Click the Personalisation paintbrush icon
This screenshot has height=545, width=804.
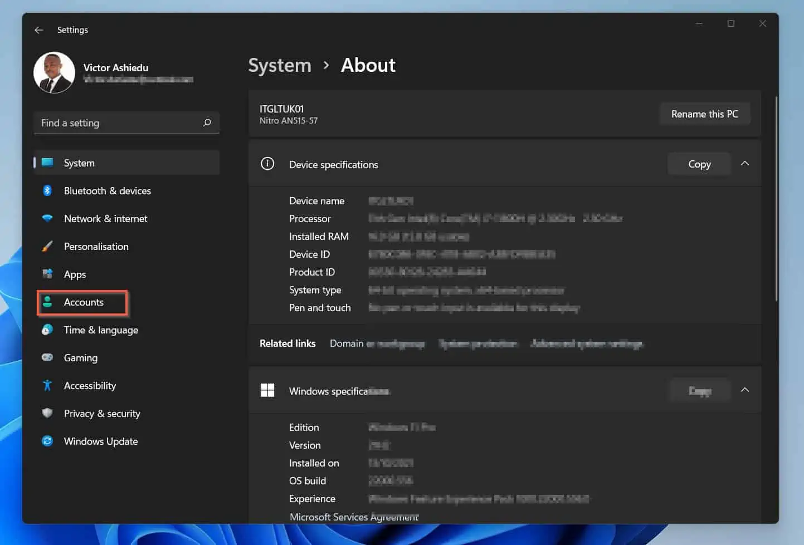click(x=47, y=246)
